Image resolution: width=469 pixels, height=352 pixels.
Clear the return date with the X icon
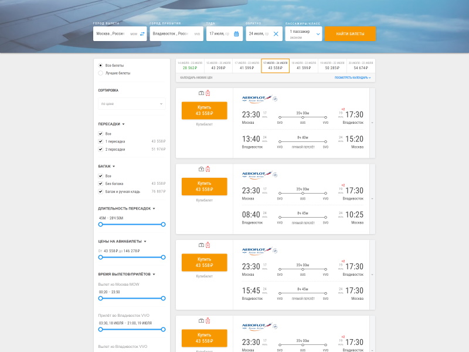[276, 34]
